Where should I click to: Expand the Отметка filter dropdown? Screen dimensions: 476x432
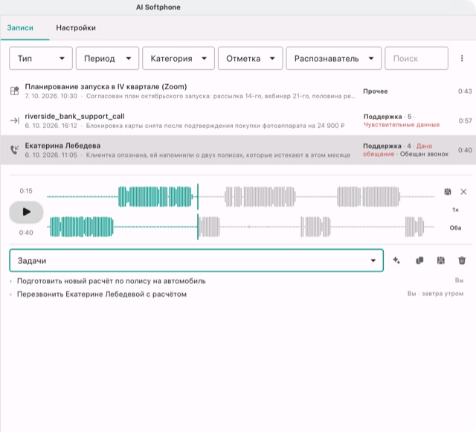pos(250,58)
